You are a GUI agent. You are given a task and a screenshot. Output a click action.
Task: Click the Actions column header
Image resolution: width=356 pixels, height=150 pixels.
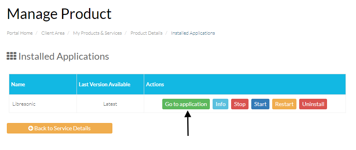(245, 84)
